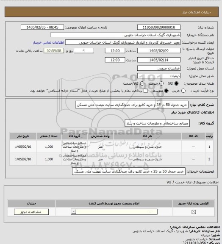Image resolution: width=222 pixels, height=244 pixels.
Task: Click the goods table گروه کالا column header
Action: coord(75,136)
